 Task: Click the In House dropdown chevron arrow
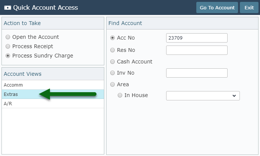point(234,96)
